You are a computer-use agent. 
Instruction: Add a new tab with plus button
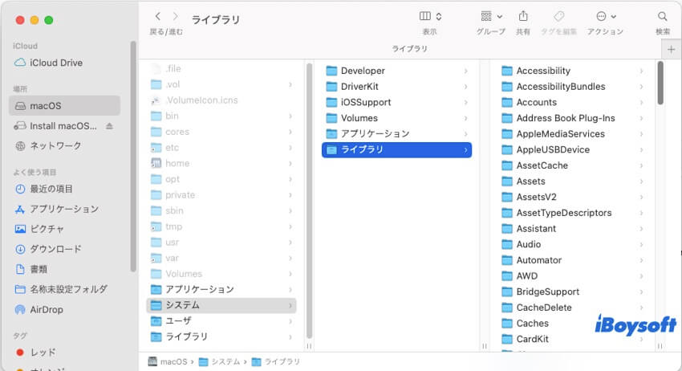click(671, 50)
